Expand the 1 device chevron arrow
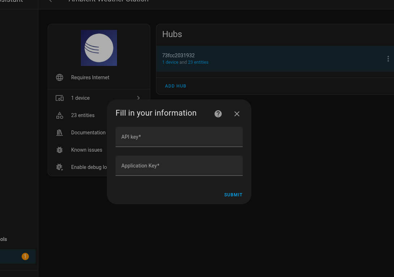Viewport: 394px width, 277px height. pos(138,98)
